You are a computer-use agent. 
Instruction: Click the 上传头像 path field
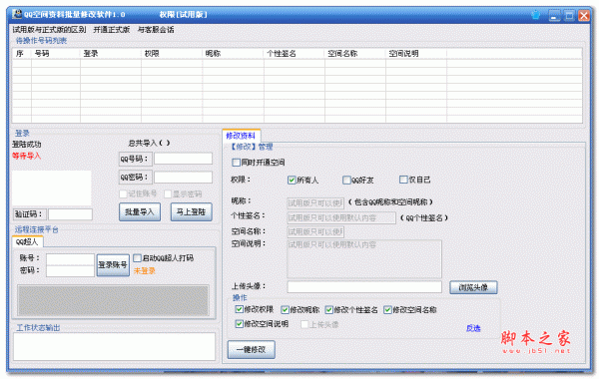pyautogui.click(x=364, y=287)
